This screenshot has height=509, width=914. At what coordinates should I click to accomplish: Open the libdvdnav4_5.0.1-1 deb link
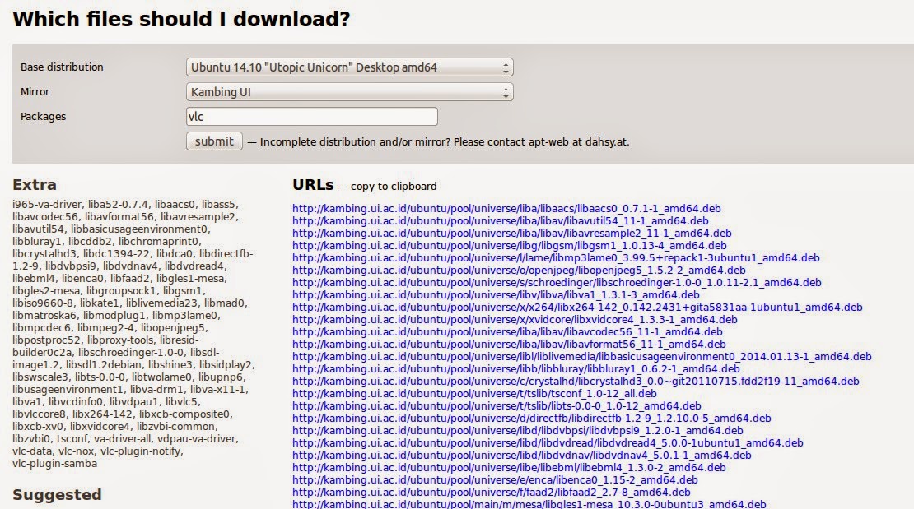pyautogui.click(x=522, y=455)
